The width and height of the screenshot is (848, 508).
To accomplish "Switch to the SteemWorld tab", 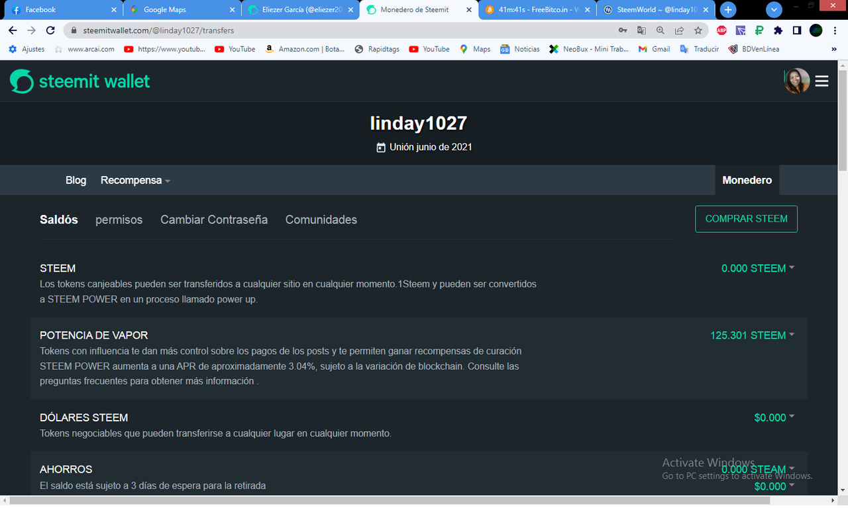I will tap(656, 10).
